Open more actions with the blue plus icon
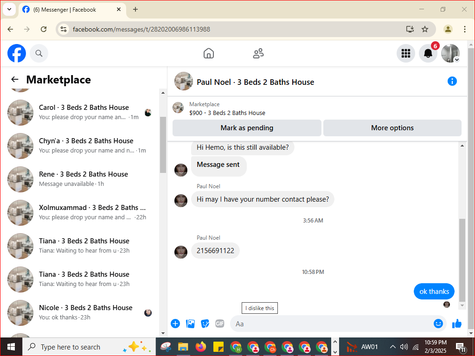475x356 pixels. pos(175,324)
